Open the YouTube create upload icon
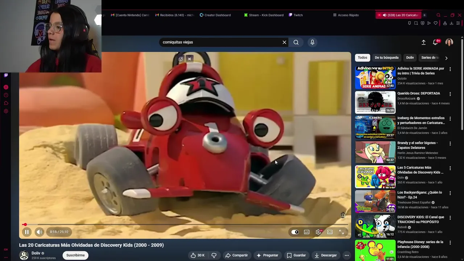 point(423,42)
